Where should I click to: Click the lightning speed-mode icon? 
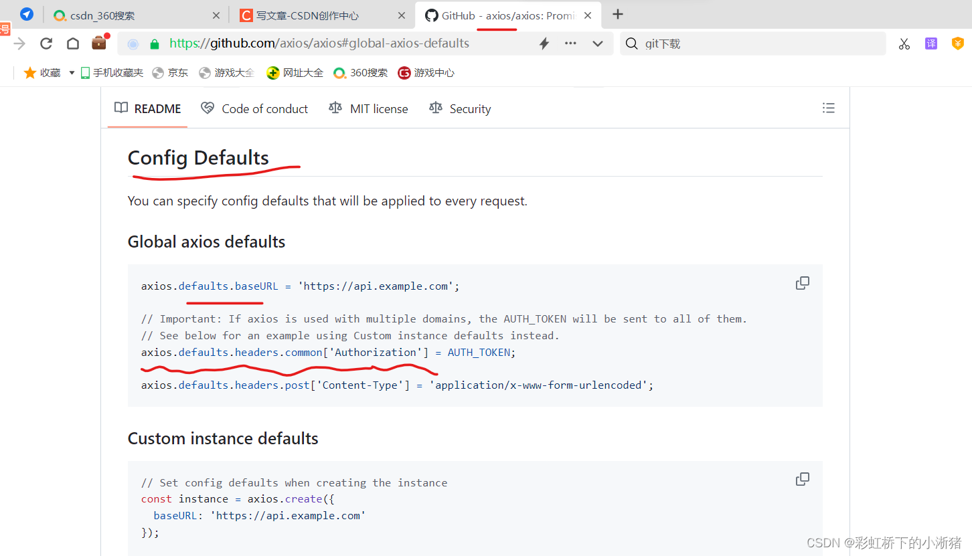[544, 43]
